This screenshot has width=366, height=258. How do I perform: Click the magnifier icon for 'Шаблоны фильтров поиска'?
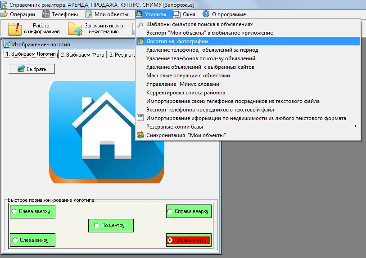click(x=140, y=24)
